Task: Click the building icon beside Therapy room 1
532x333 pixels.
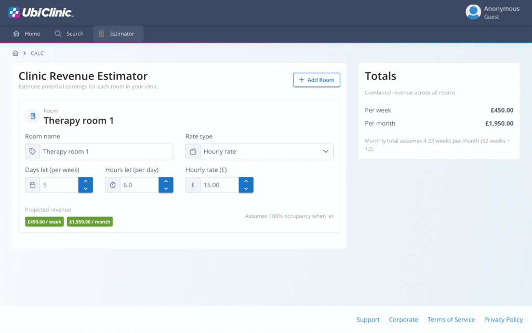Action: coord(33,116)
